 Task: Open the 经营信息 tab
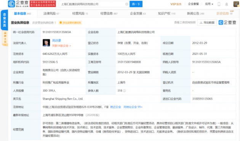point(109,13)
